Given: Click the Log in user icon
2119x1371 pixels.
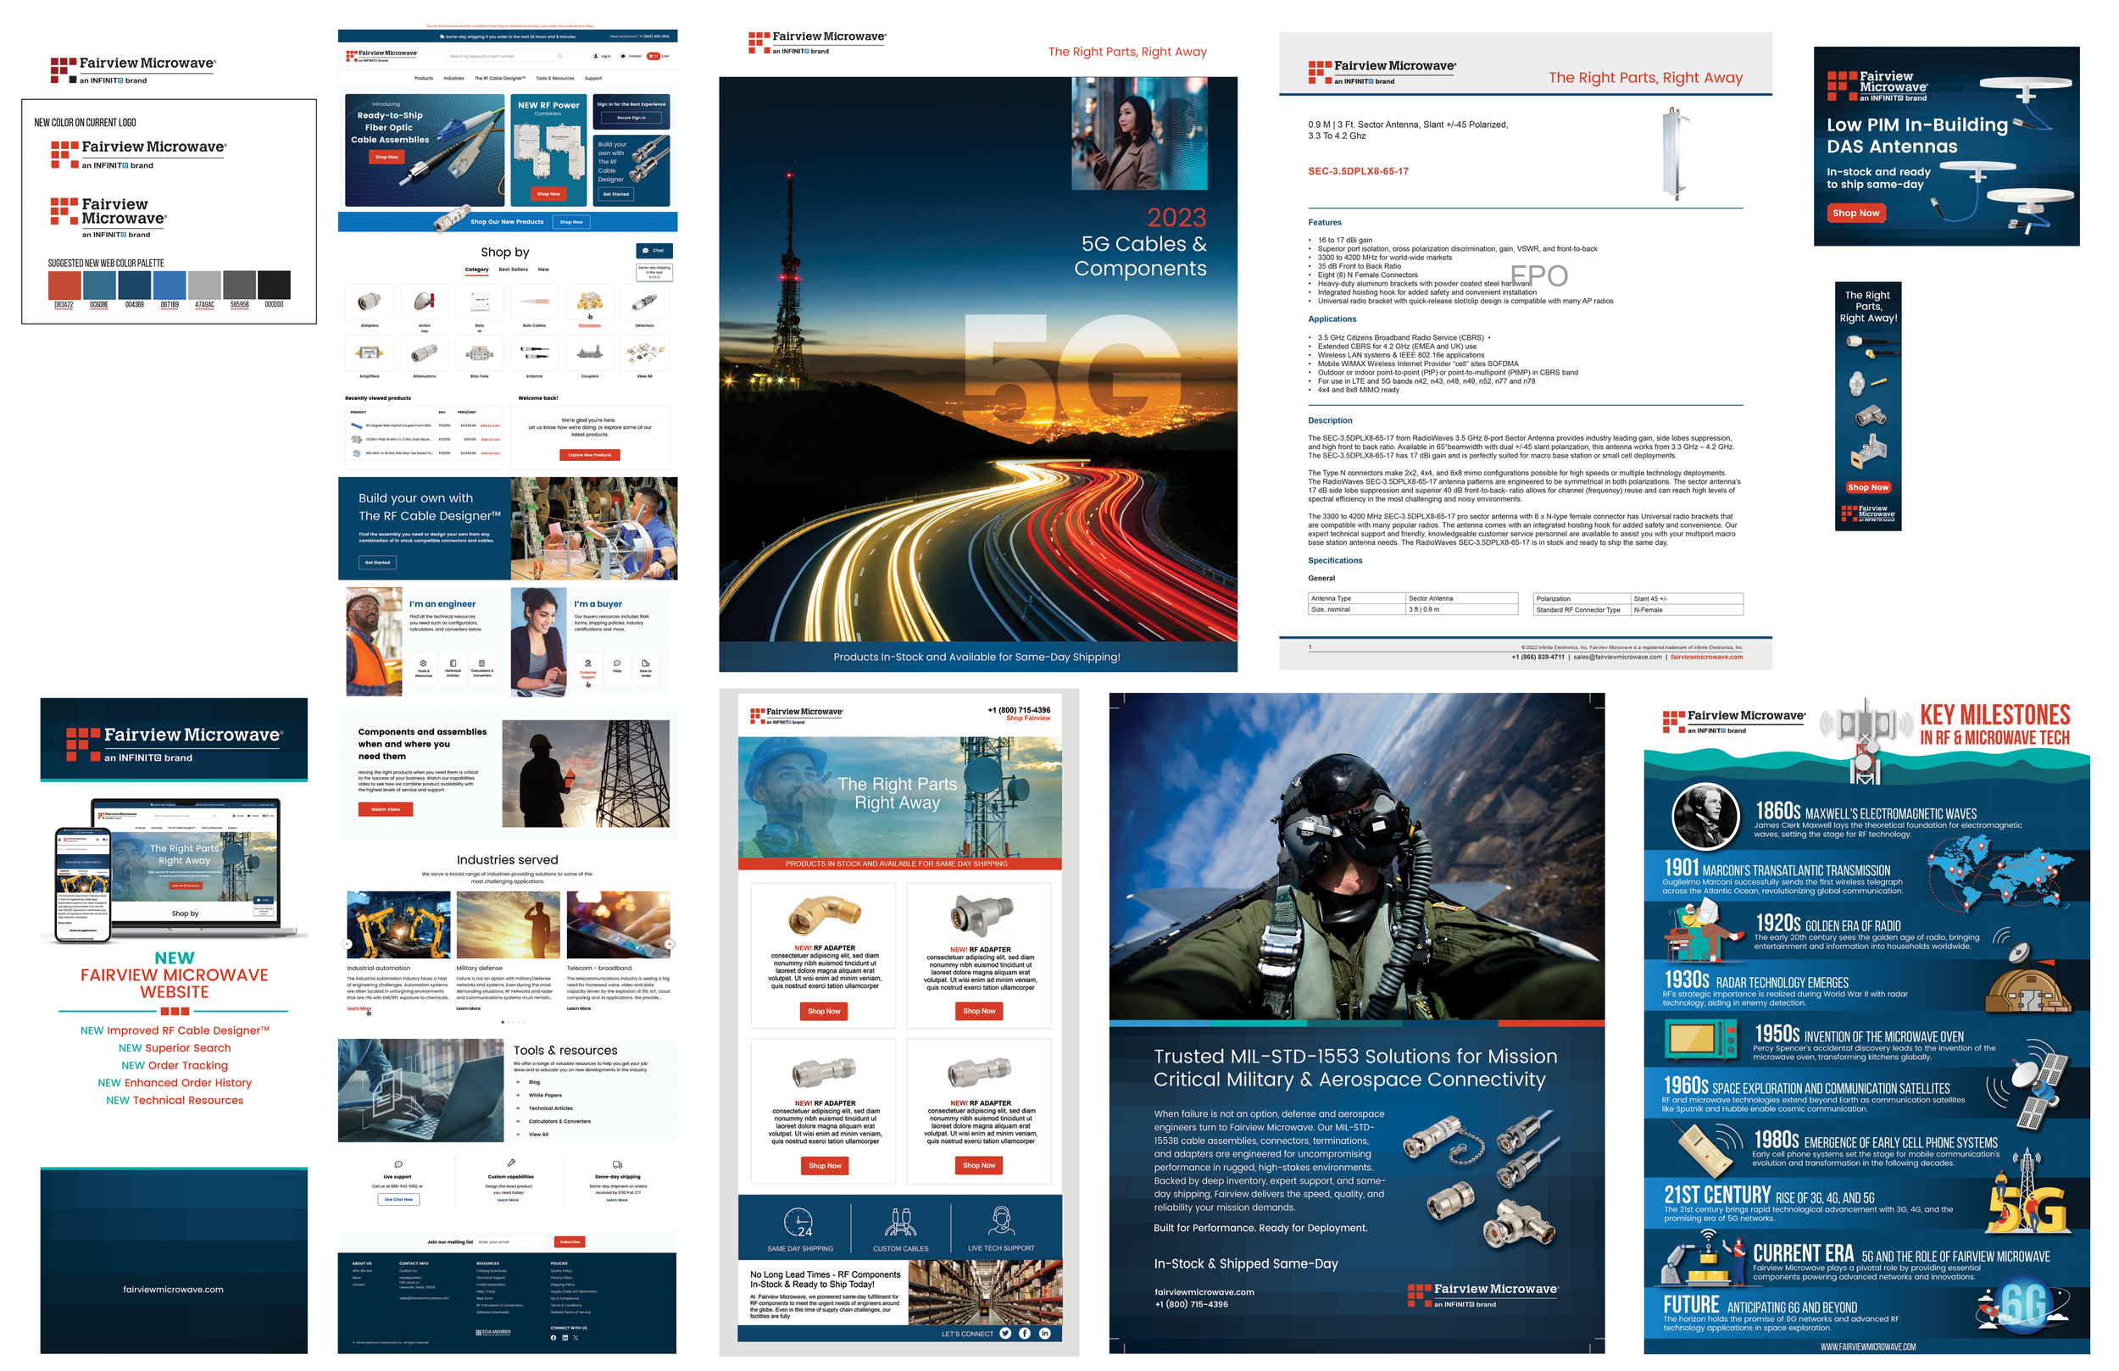Looking at the screenshot, I should tap(596, 55).
